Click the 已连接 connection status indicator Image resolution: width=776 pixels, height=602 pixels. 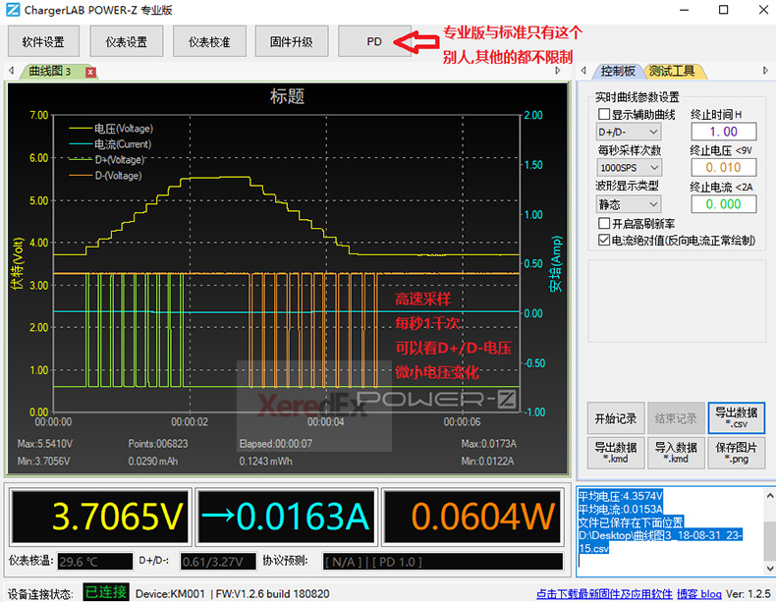106,592
